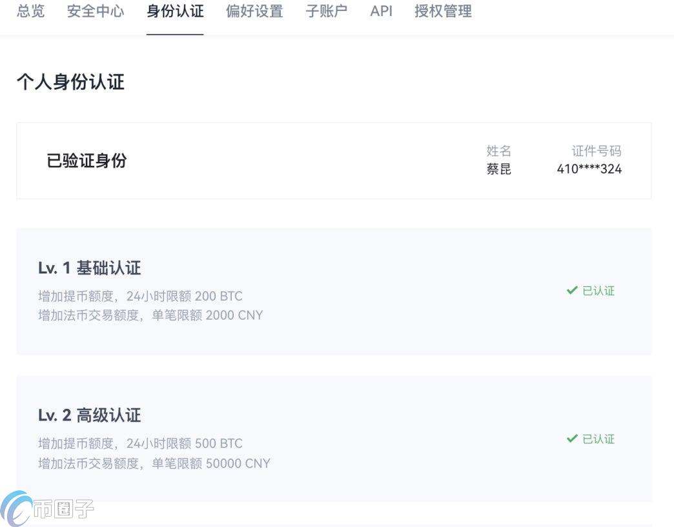This screenshot has height=527, width=674.
Task: Click the 个人身份认证 page title
Action: click(x=70, y=82)
